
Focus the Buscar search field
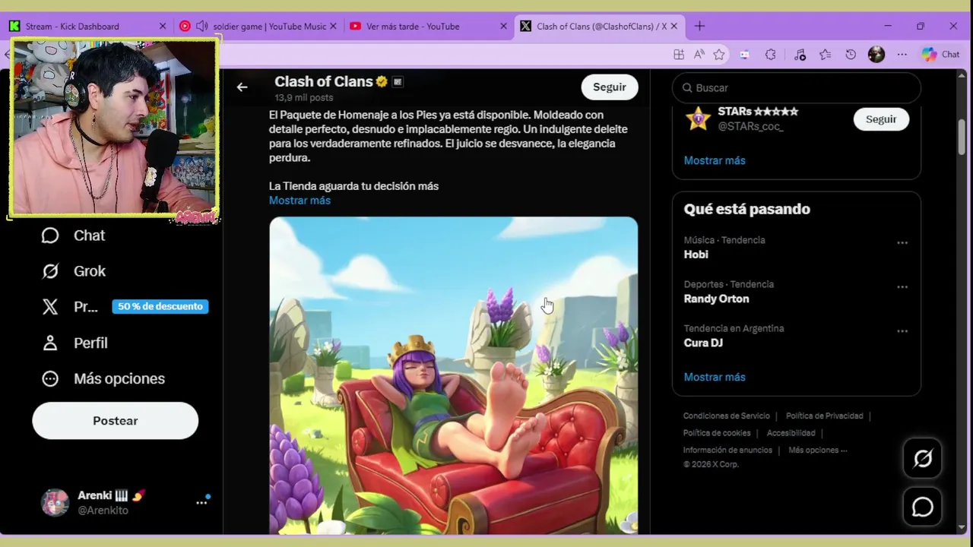point(797,88)
